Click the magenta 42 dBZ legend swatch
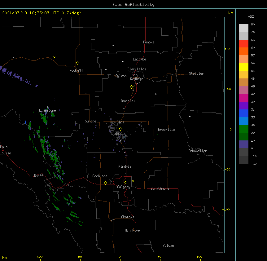Viewport: 267px width, 261px height. [x=243, y=98]
